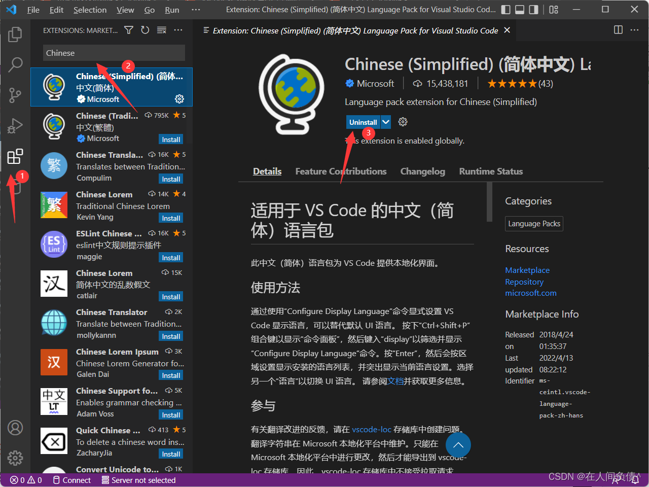Open the Selection menu
This screenshot has height=487, width=649.
pos(90,10)
